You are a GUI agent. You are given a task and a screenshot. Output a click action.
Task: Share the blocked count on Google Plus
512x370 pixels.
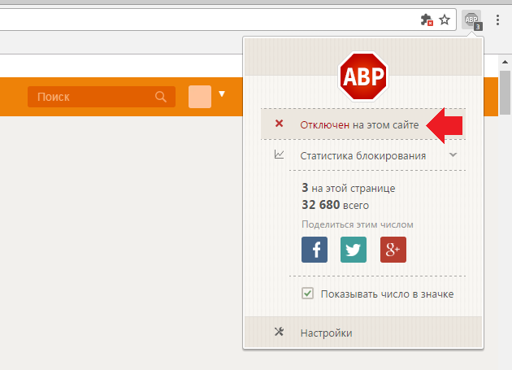(393, 250)
